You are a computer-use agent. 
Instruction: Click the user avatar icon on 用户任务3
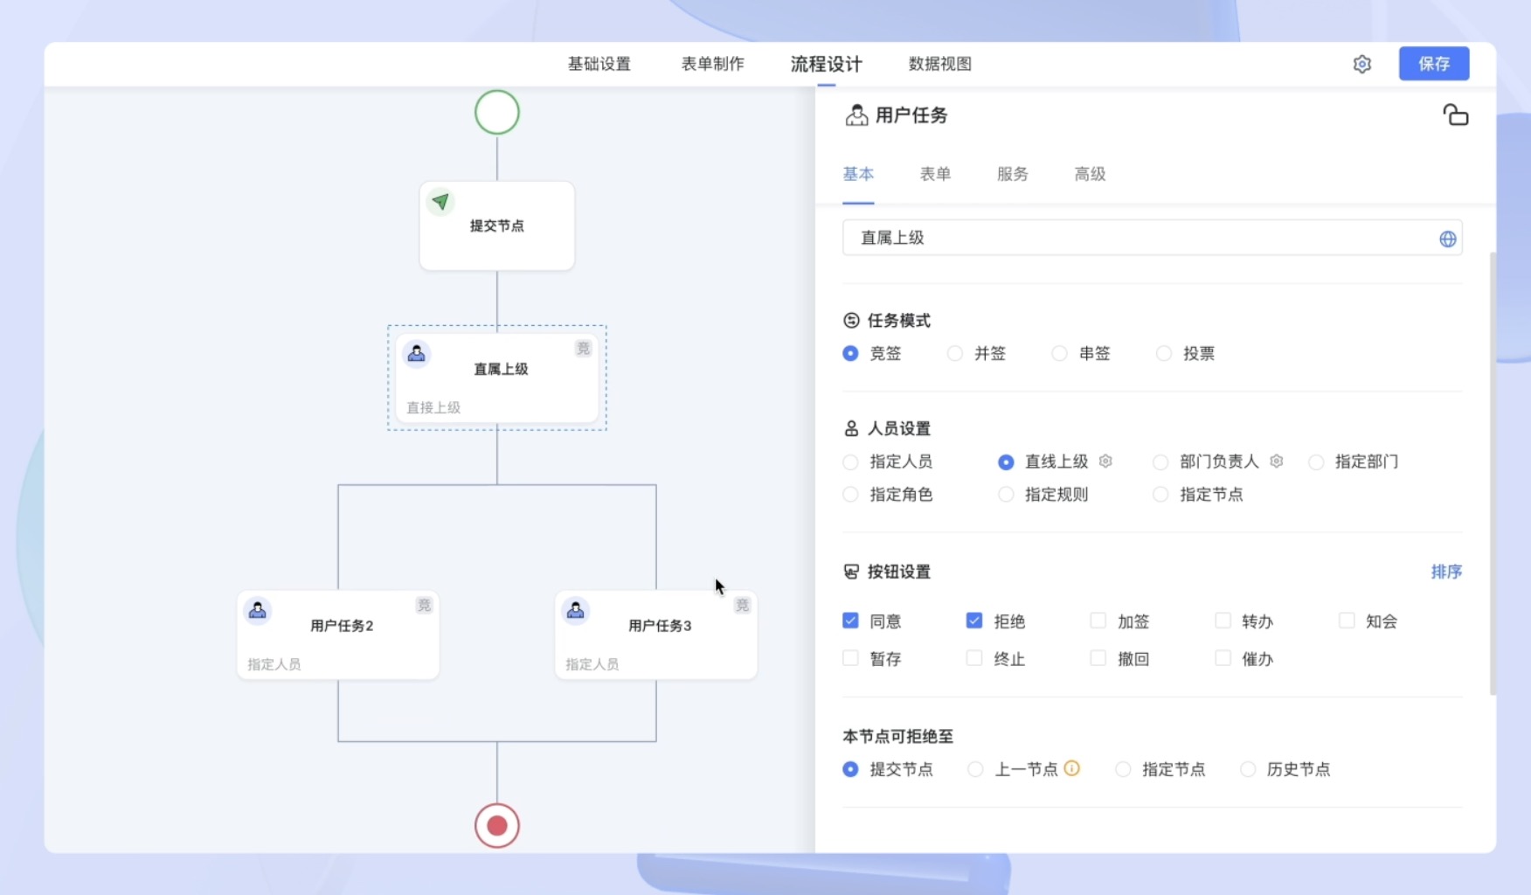(x=576, y=610)
